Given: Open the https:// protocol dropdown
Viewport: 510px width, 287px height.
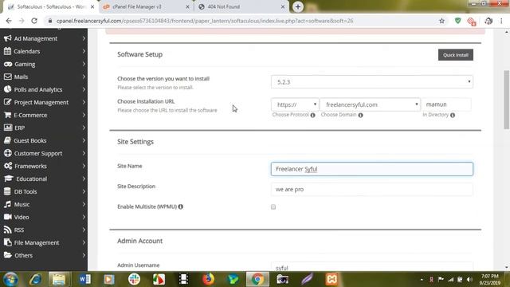Looking at the screenshot, I should [x=295, y=104].
